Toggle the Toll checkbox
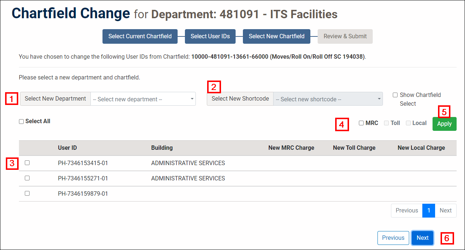The height and width of the screenshot is (250, 465). 386,123
